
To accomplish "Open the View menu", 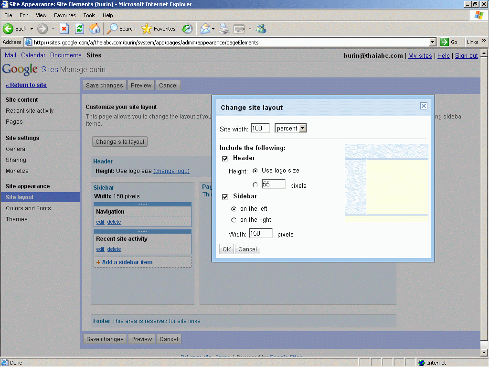I will click(41, 15).
